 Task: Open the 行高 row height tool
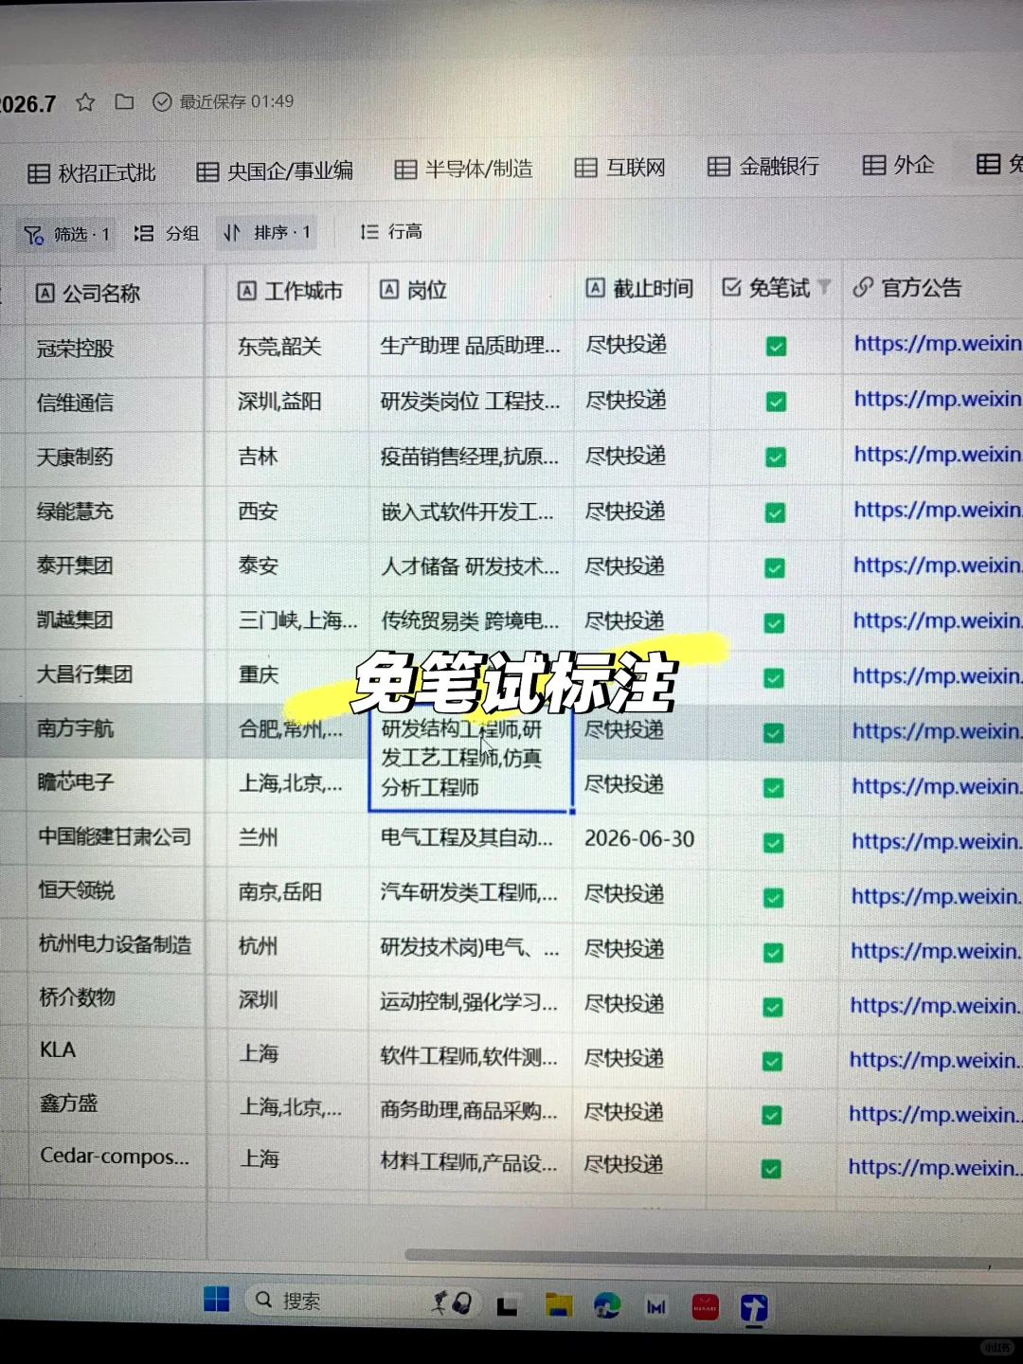(391, 231)
